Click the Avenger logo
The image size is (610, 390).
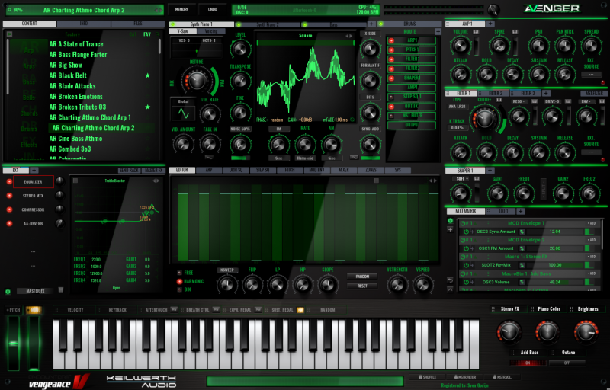click(551, 8)
